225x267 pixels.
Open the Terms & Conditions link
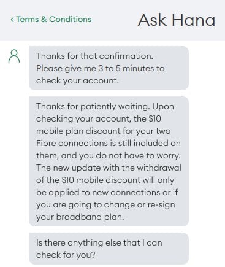pyautogui.click(x=51, y=20)
